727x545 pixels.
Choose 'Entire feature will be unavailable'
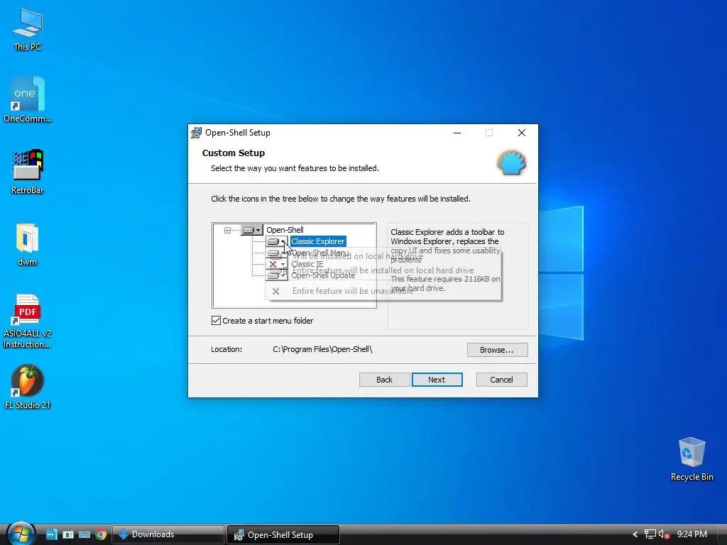383,291
